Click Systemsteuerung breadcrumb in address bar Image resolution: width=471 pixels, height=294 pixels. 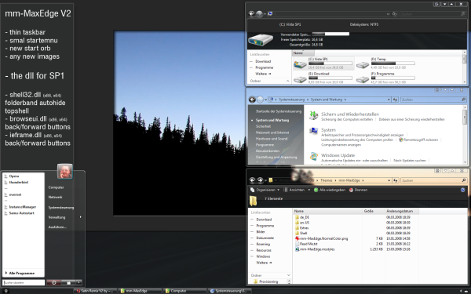point(292,100)
